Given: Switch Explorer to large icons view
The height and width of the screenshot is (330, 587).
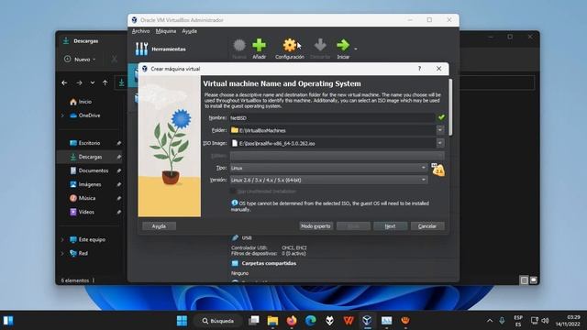Looking at the screenshot, I should click(534, 280).
